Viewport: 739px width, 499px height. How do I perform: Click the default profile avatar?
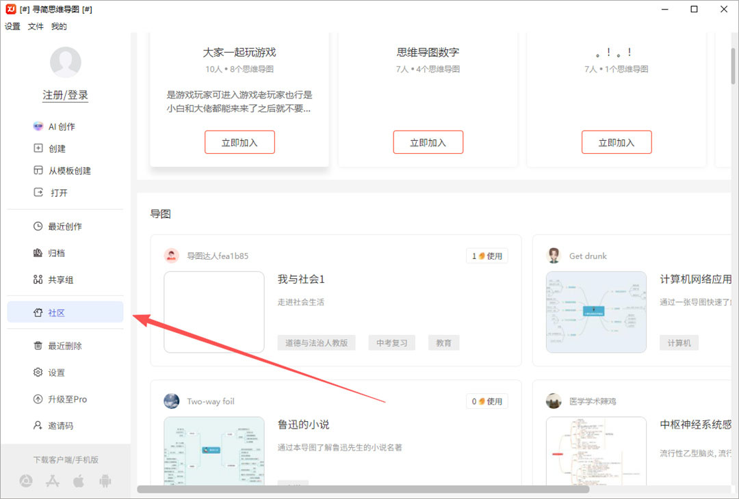(x=66, y=62)
